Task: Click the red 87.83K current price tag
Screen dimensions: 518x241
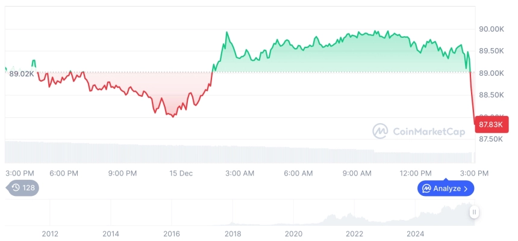Action: 490,124
